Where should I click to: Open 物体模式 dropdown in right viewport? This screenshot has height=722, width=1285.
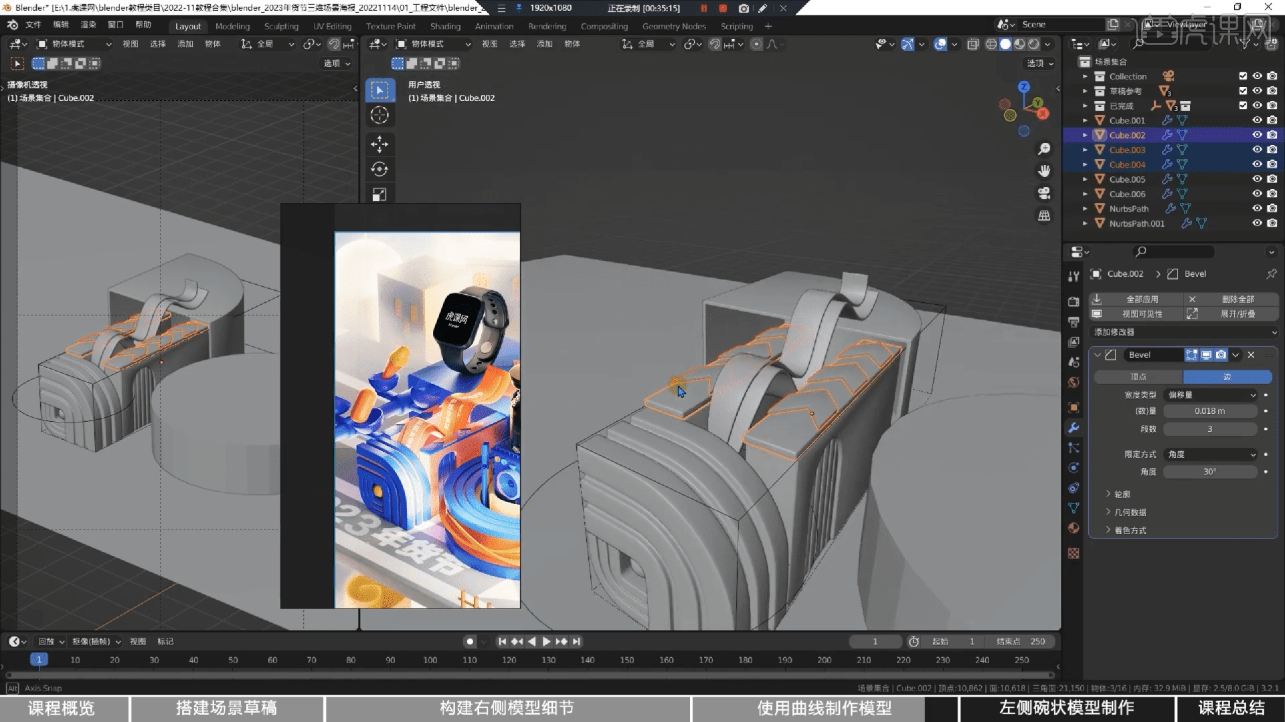click(x=434, y=44)
